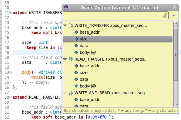Collapse code fold at line 58
The image size is (181, 120).
pos(10,97)
